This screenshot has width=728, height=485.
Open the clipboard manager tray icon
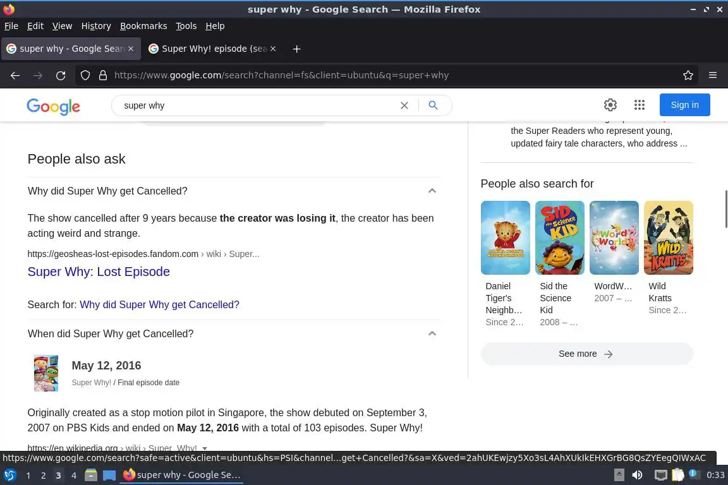678,475
